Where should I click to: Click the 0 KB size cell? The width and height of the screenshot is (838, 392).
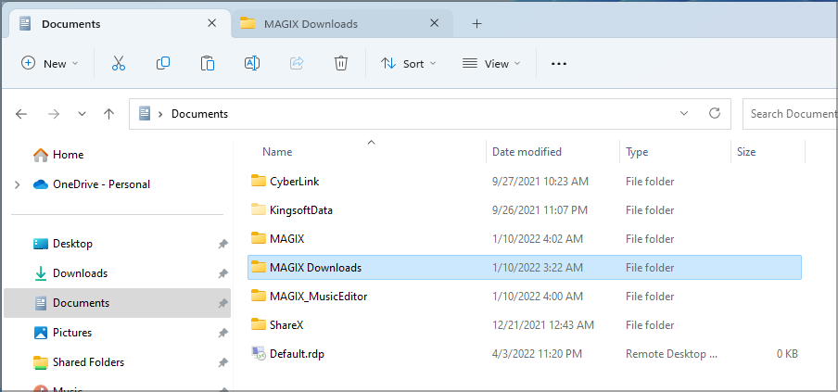[x=788, y=354]
